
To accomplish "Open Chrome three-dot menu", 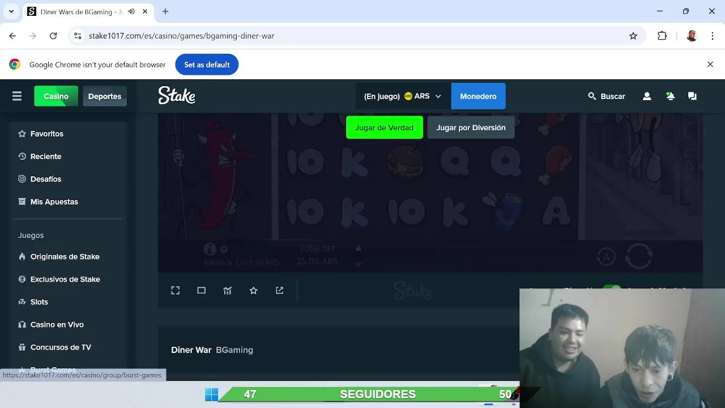I will [713, 36].
